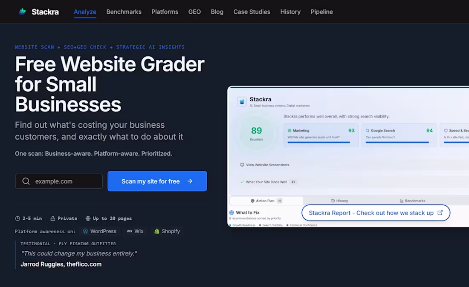The height and width of the screenshot is (287, 469).
Task: Click the Benchmarks tab chart icon
Action: (x=401, y=201)
